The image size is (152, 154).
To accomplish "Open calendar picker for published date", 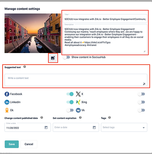I will [x=46, y=127].
